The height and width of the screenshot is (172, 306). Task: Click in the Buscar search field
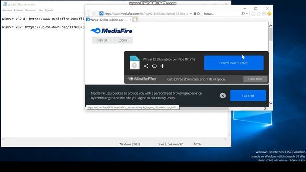tap(221, 14)
